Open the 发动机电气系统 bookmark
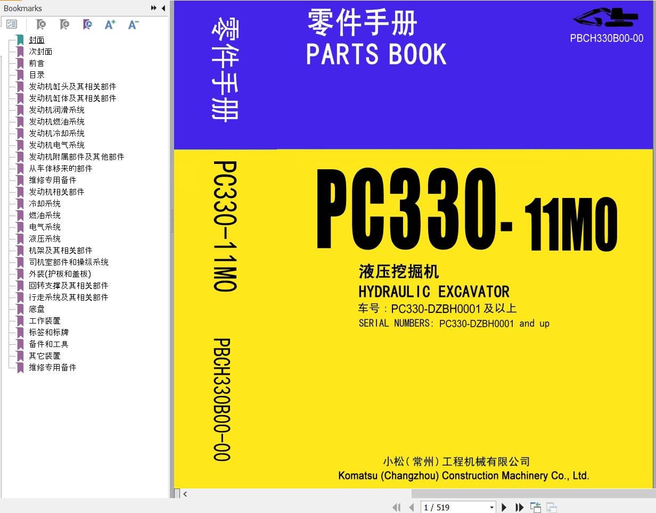This screenshot has height=513, width=656. 56,145
